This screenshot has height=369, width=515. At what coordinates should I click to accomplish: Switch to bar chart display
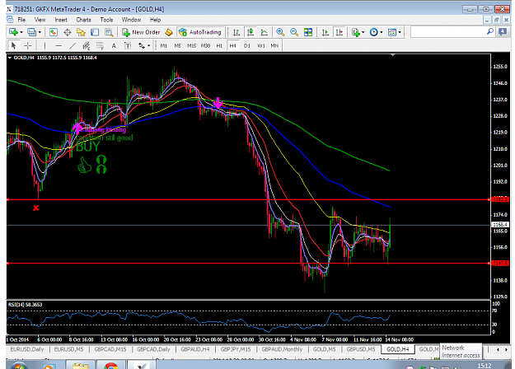coord(236,32)
